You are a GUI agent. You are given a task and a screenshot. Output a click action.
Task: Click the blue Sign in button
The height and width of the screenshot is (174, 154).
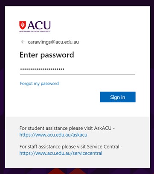coord(118,97)
